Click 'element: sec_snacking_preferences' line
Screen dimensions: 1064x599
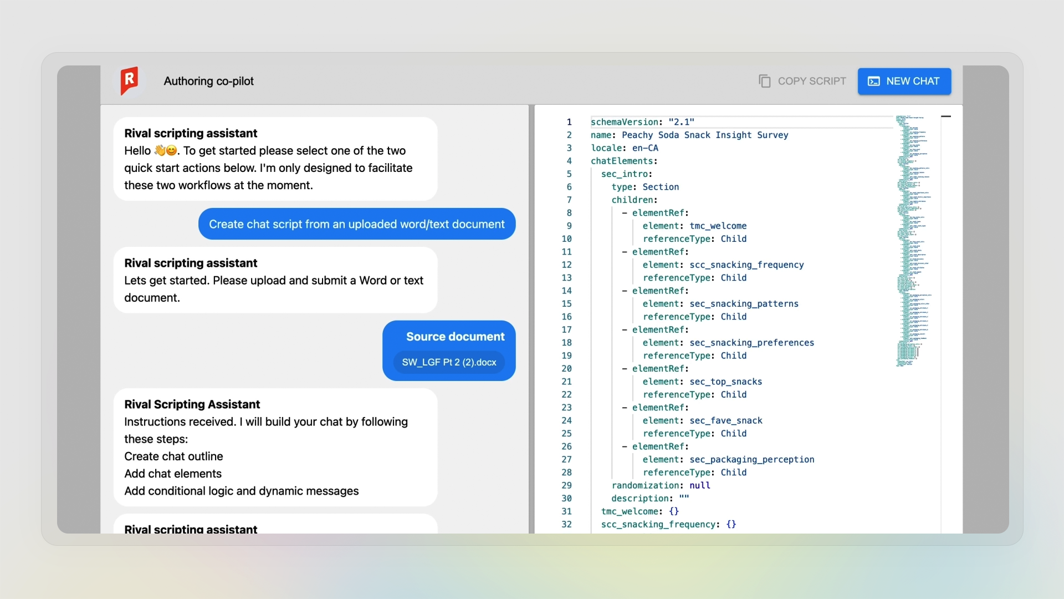(728, 343)
